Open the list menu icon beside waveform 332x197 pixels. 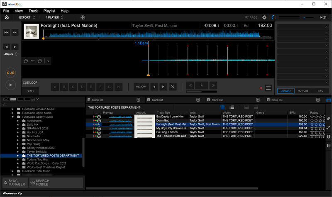(x=269, y=88)
